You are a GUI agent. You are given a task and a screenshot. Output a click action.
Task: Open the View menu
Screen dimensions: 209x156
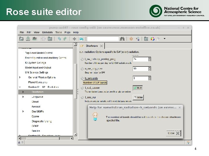pos(37,32)
